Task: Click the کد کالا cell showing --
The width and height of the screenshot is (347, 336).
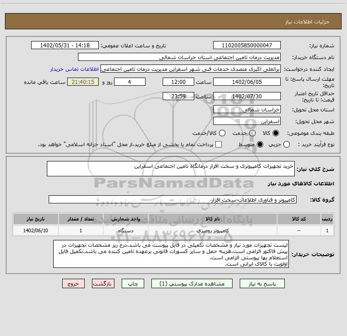Action: (299, 230)
